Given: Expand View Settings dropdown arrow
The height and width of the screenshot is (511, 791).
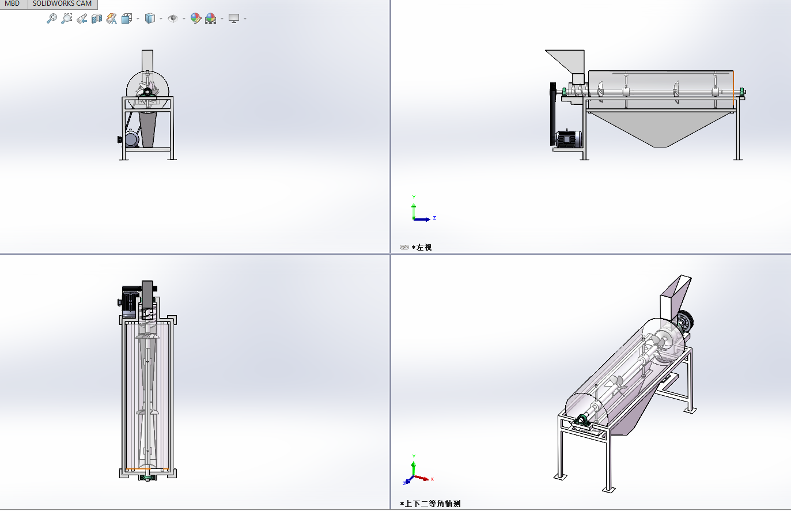Looking at the screenshot, I should 245,18.
